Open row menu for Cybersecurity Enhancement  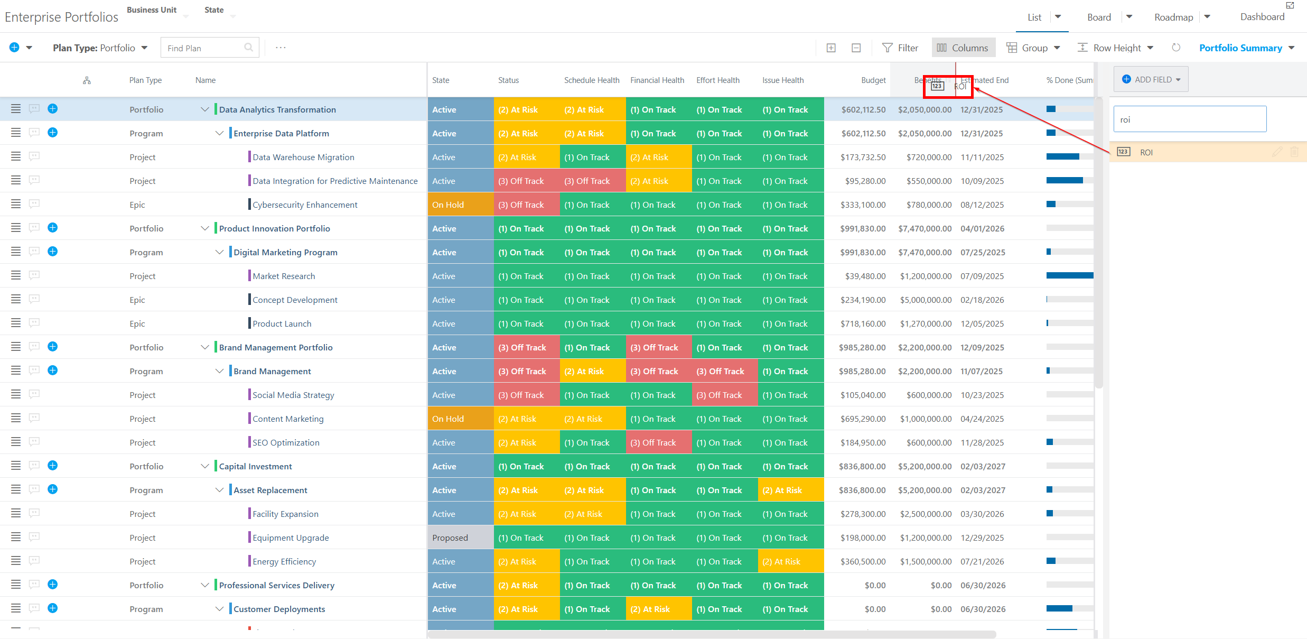[16, 204]
